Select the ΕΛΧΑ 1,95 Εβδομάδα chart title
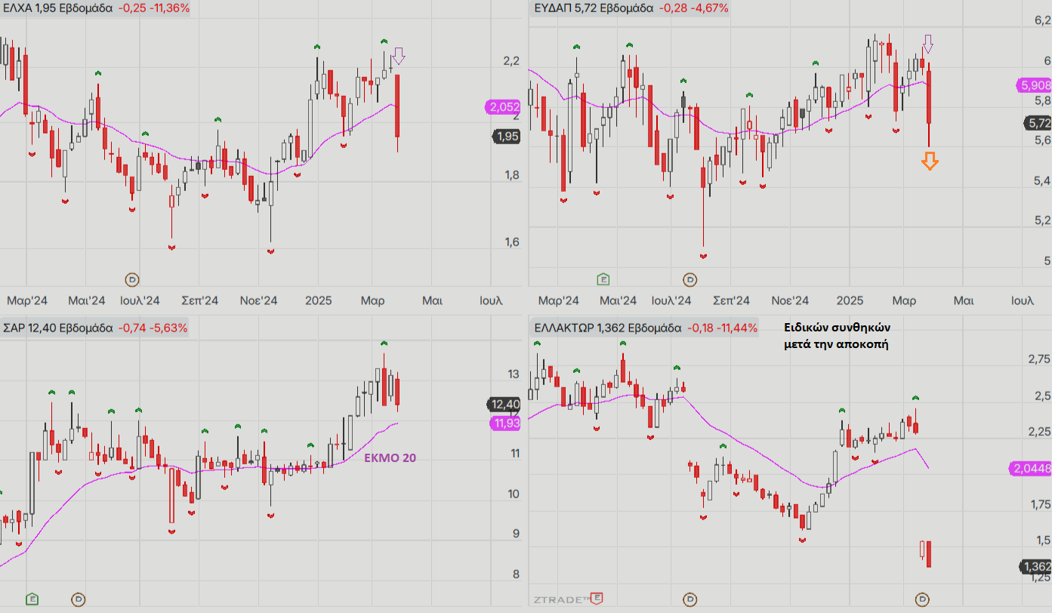The width and height of the screenshot is (1052, 613). tap(58, 8)
